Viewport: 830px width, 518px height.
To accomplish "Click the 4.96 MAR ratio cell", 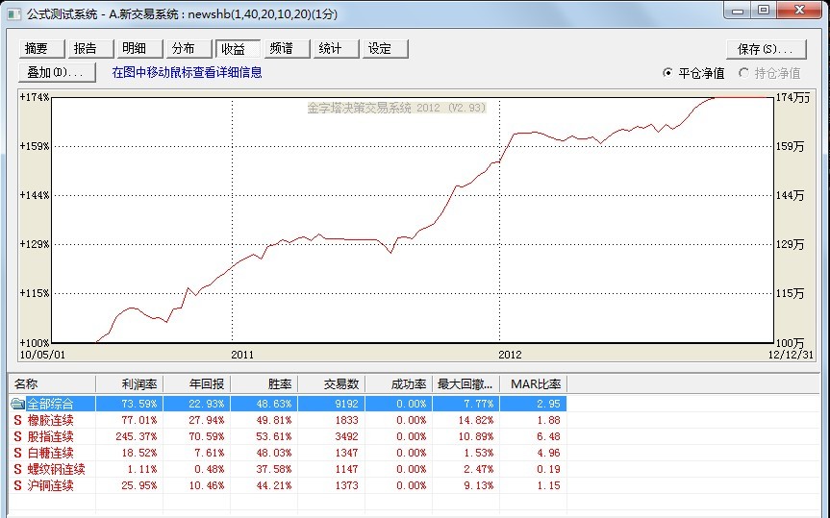I will click(548, 453).
